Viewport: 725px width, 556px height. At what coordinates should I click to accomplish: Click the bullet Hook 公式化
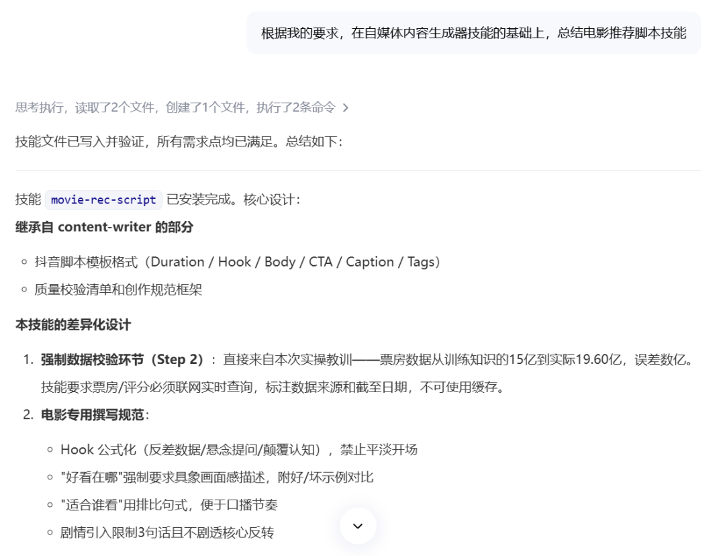pyautogui.click(x=239, y=450)
